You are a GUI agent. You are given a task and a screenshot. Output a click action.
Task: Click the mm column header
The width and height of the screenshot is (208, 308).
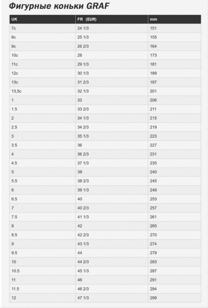pyautogui.click(x=174, y=19)
